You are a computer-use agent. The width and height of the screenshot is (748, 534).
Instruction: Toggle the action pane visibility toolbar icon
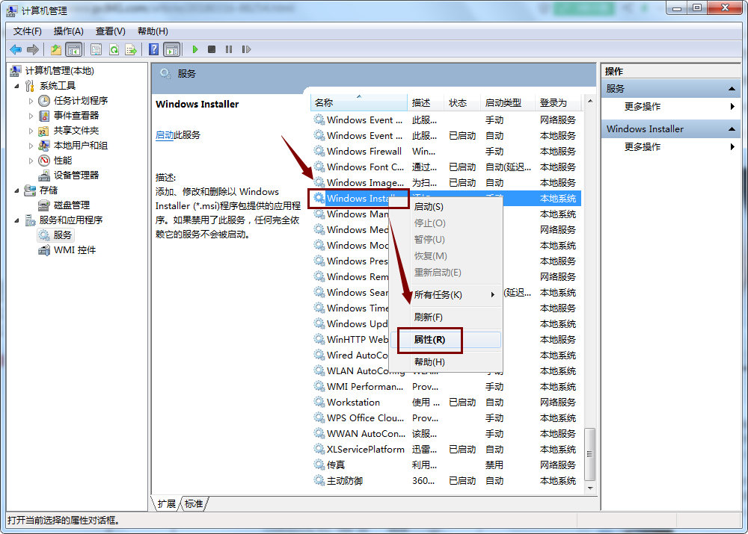(173, 49)
